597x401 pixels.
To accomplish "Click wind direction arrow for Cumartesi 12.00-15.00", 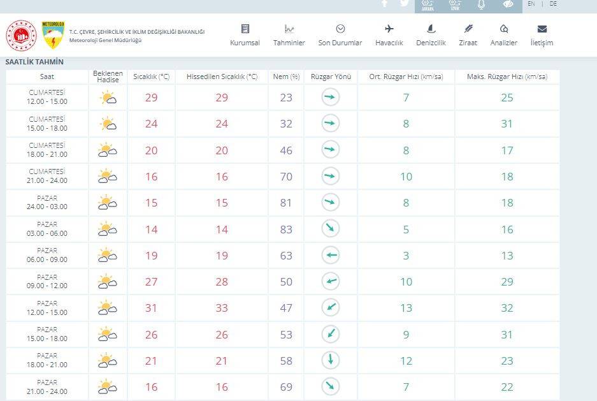I will (330, 98).
